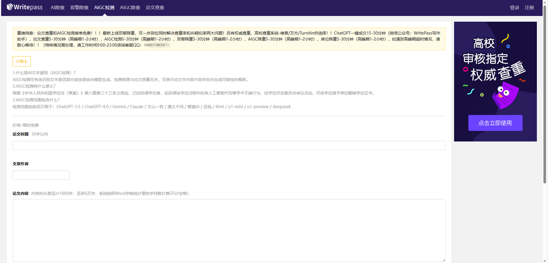The height and width of the screenshot is (263, 548).
Task: Click the 文章作者 label
Action: (x=21, y=164)
